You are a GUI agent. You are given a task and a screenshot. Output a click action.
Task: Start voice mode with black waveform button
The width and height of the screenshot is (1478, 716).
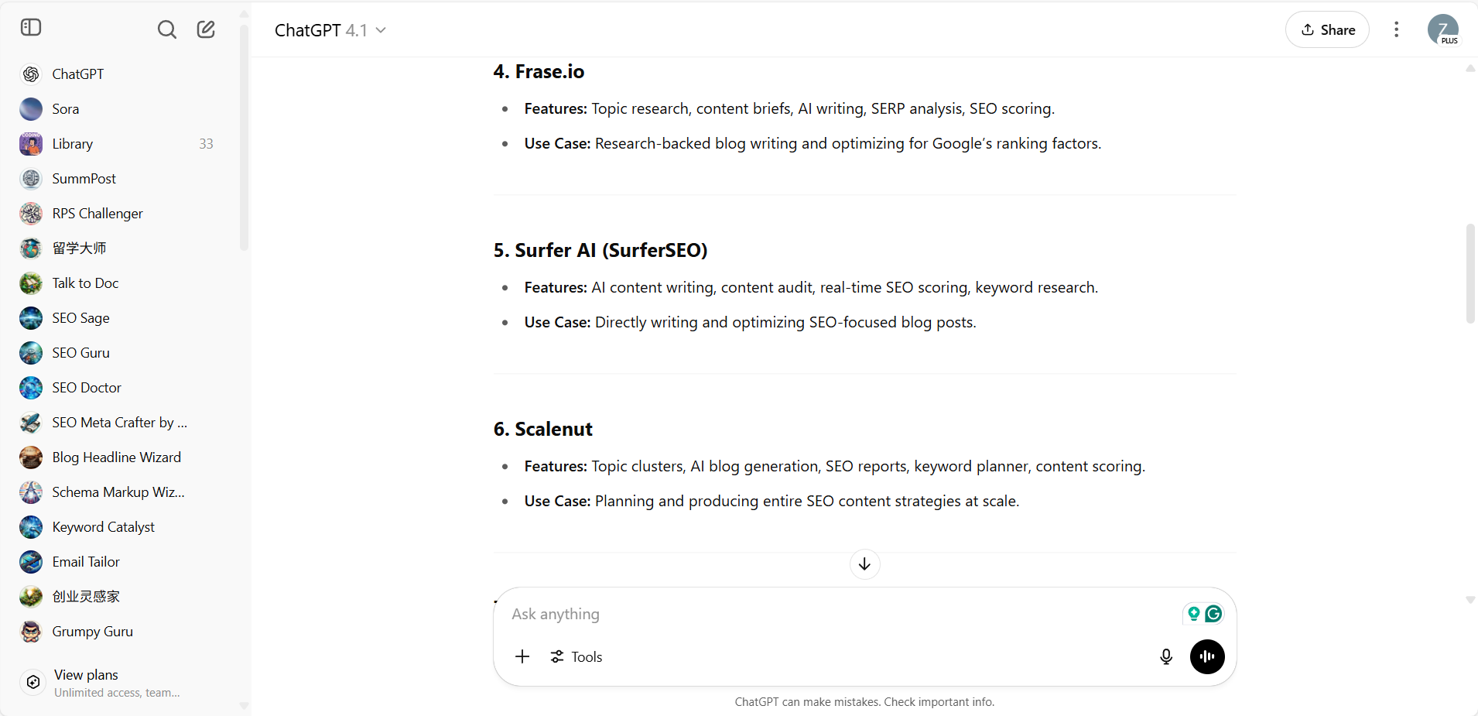click(1207, 657)
